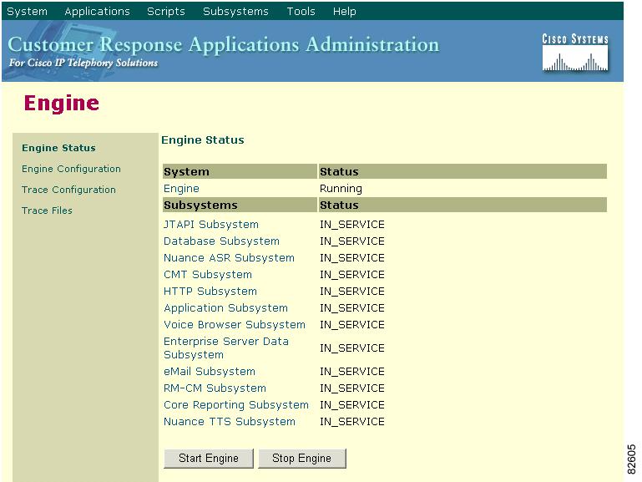642x482 pixels.
Task: Click IN_SERVICE status for eMail Subsystem
Action: 351,372
